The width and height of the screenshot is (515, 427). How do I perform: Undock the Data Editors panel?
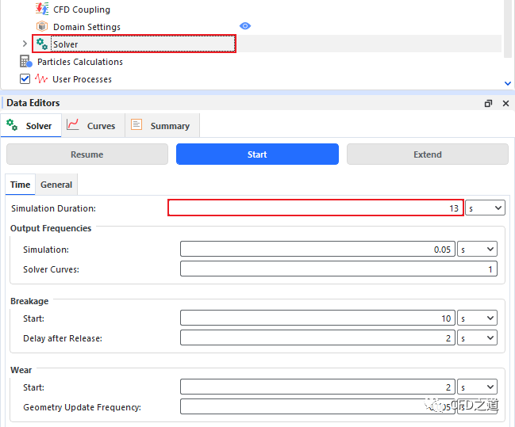(489, 103)
